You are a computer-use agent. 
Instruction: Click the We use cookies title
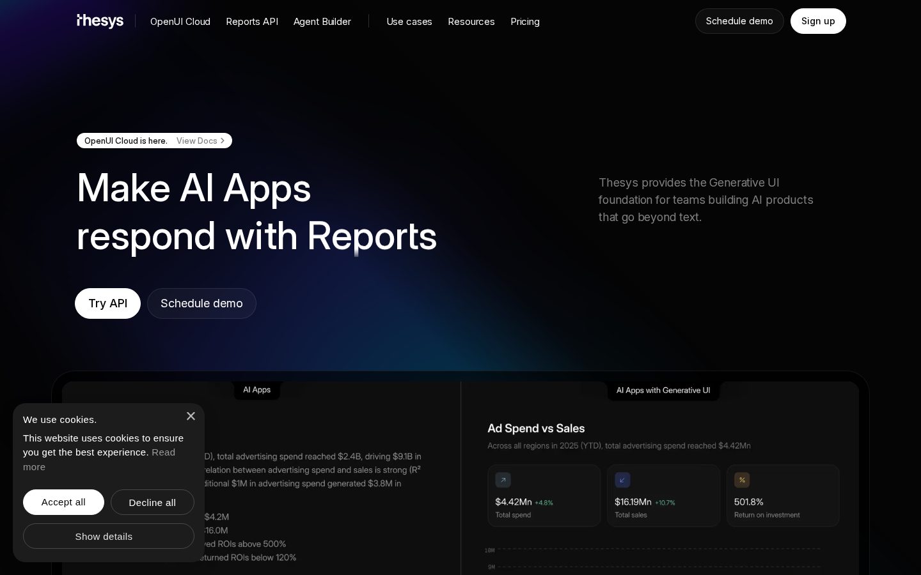[x=59, y=420]
